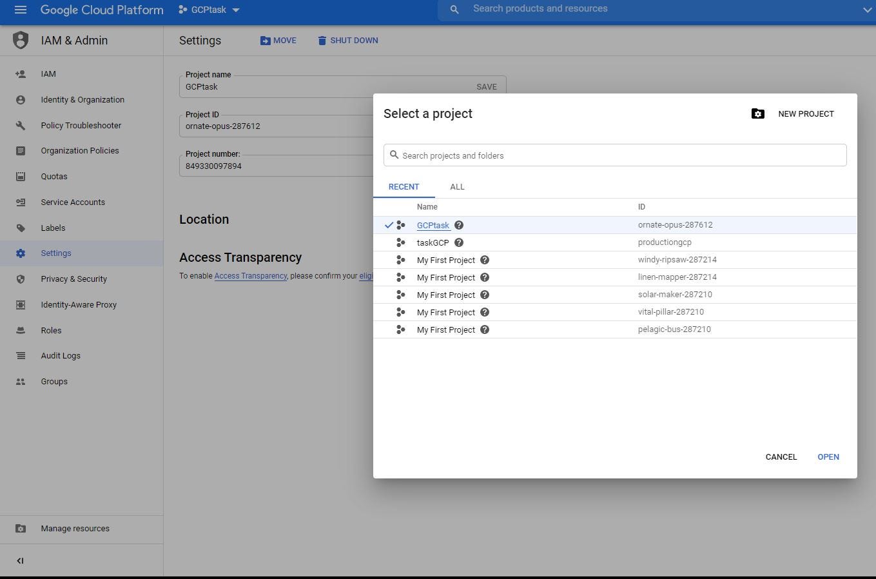Click OPEN to open selected project
876x579 pixels.
pyautogui.click(x=828, y=457)
